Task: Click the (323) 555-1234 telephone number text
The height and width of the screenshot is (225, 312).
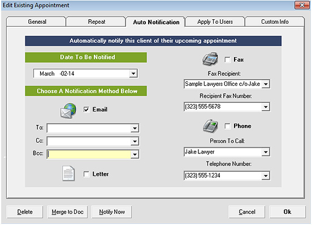Action: pyautogui.click(x=202, y=175)
